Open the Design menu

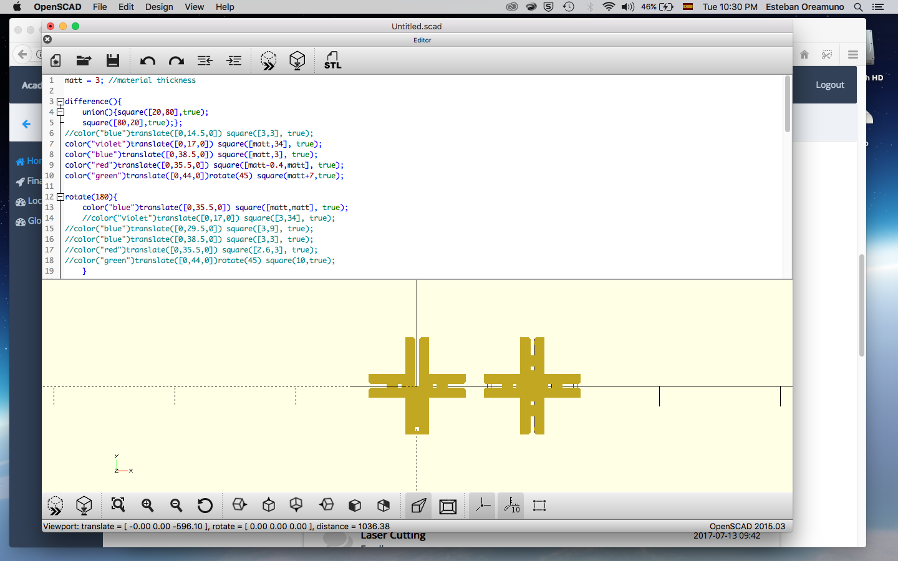coord(159,7)
